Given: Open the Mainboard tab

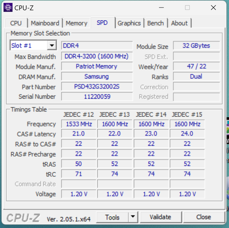Looking at the screenshot, I should (x=45, y=23).
